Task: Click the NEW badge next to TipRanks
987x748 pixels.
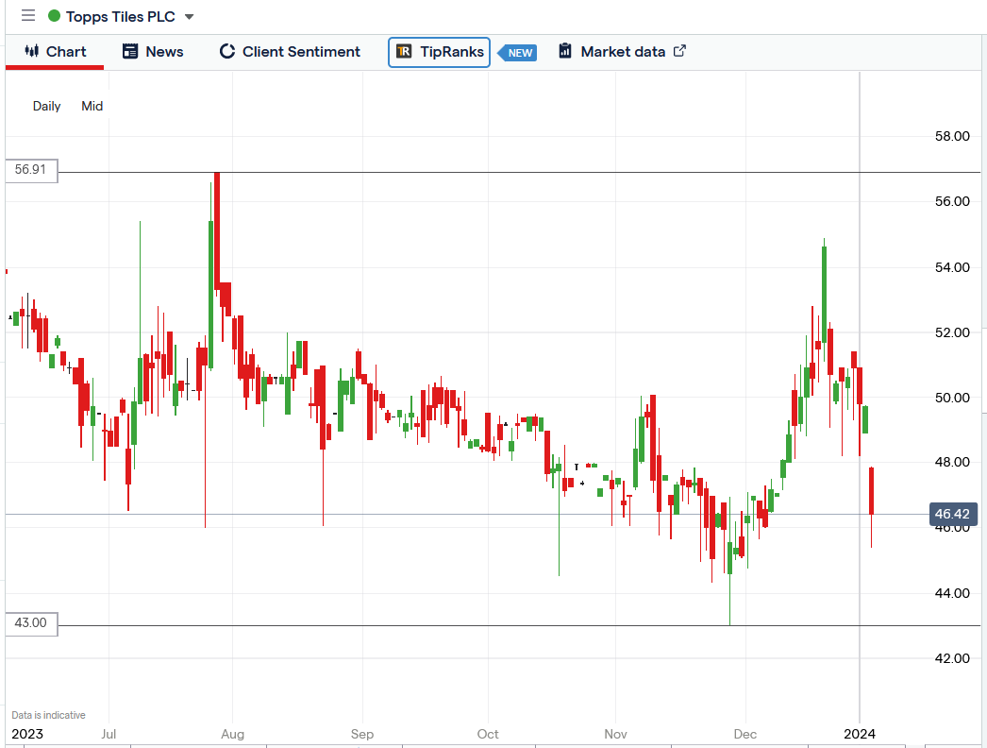Action: click(x=517, y=53)
